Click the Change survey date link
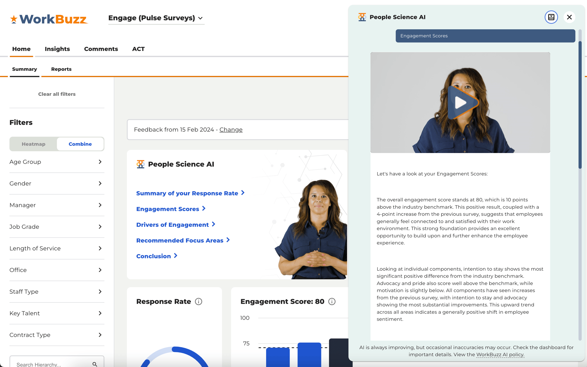The width and height of the screenshot is (587, 367). pyautogui.click(x=231, y=130)
